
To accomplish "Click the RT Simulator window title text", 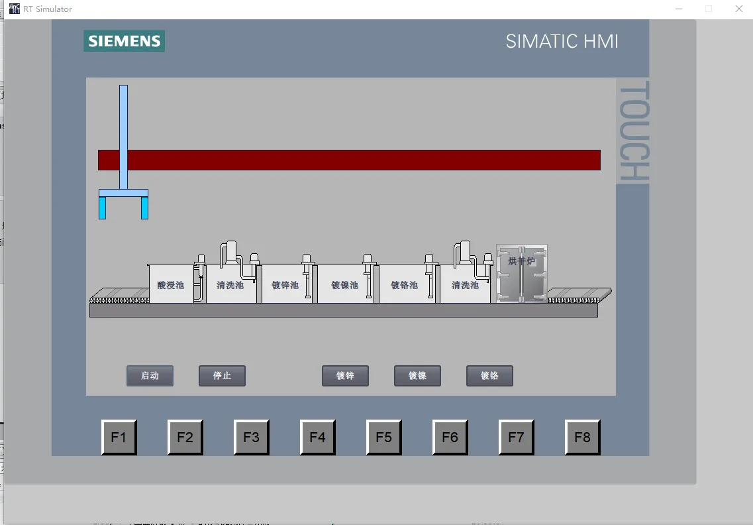I will point(48,9).
